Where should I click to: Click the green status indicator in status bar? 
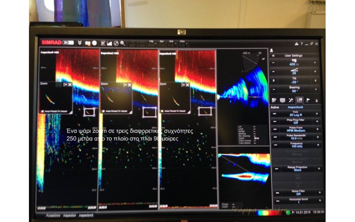click(288, 213)
